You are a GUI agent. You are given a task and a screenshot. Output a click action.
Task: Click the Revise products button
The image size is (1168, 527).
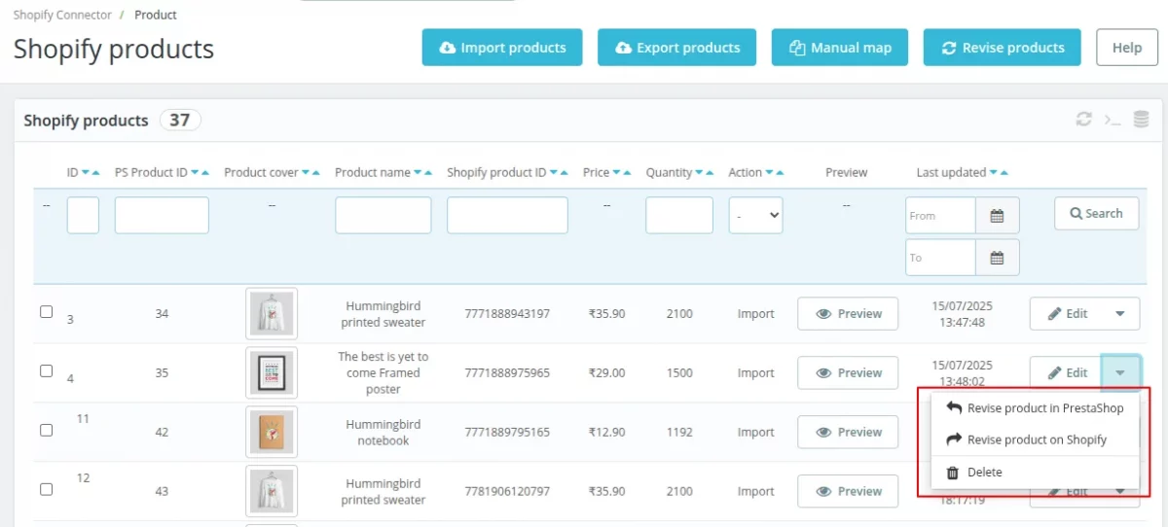tap(1002, 48)
